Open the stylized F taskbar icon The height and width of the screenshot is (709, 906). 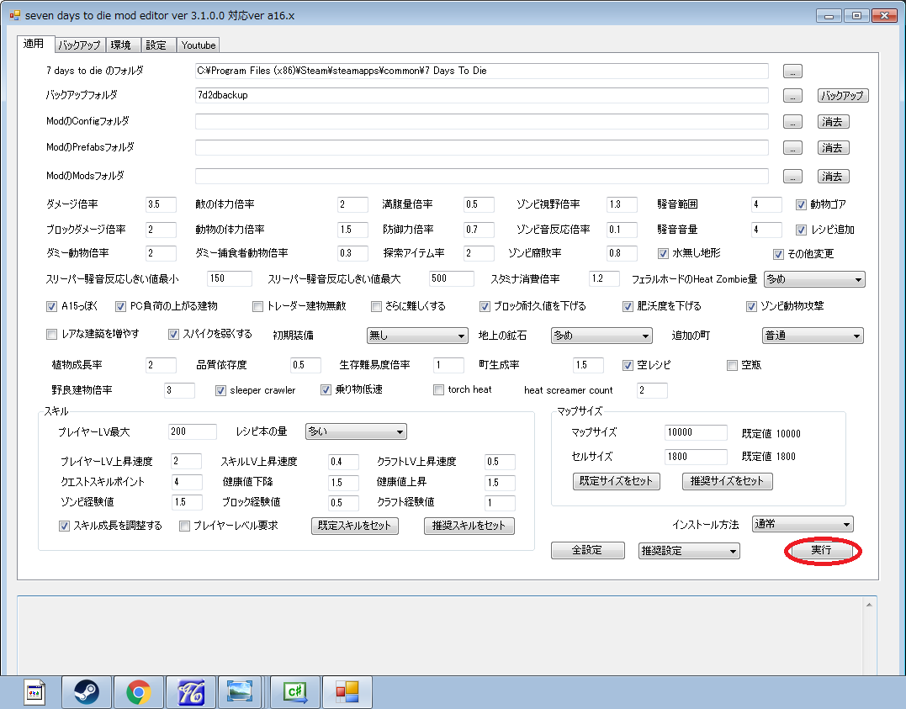click(x=191, y=691)
